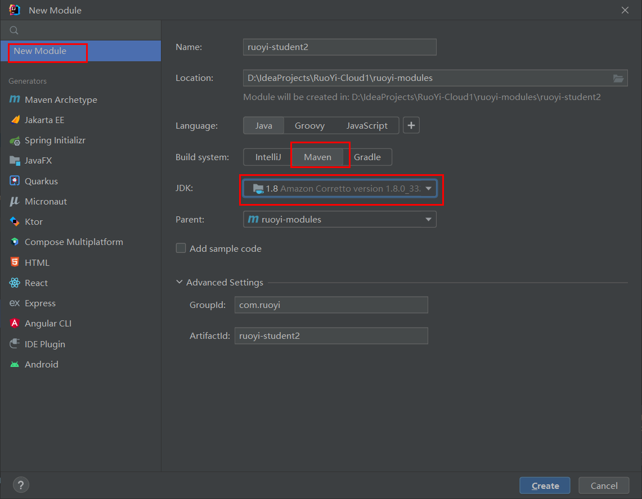Select Groovy as the language
The image size is (642, 499).
(309, 125)
